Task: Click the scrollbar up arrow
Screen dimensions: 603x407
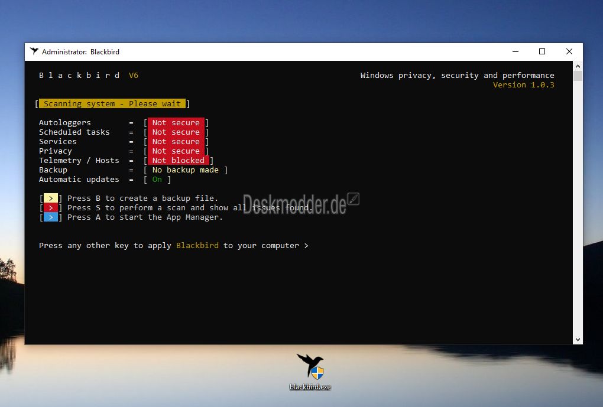Action: pyautogui.click(x=578, y=66)
